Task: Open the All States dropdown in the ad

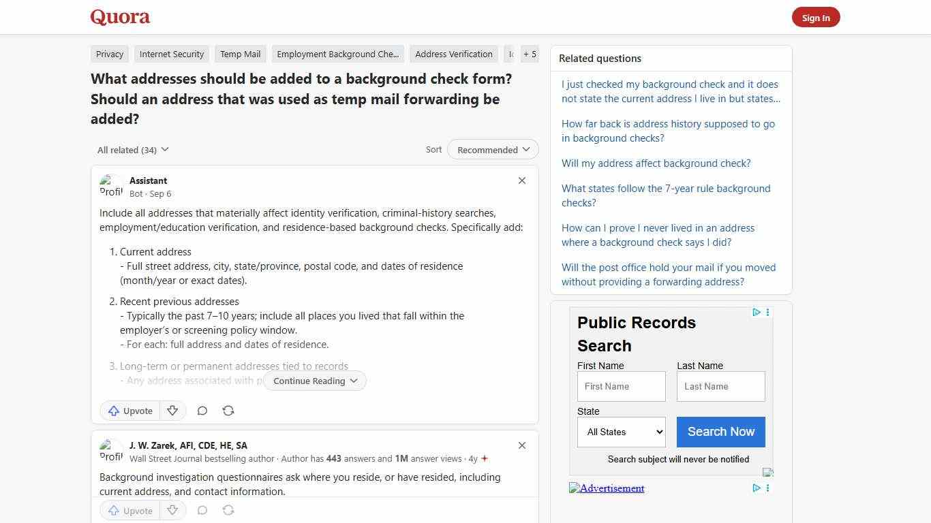Action: click(x=621, y=432)
